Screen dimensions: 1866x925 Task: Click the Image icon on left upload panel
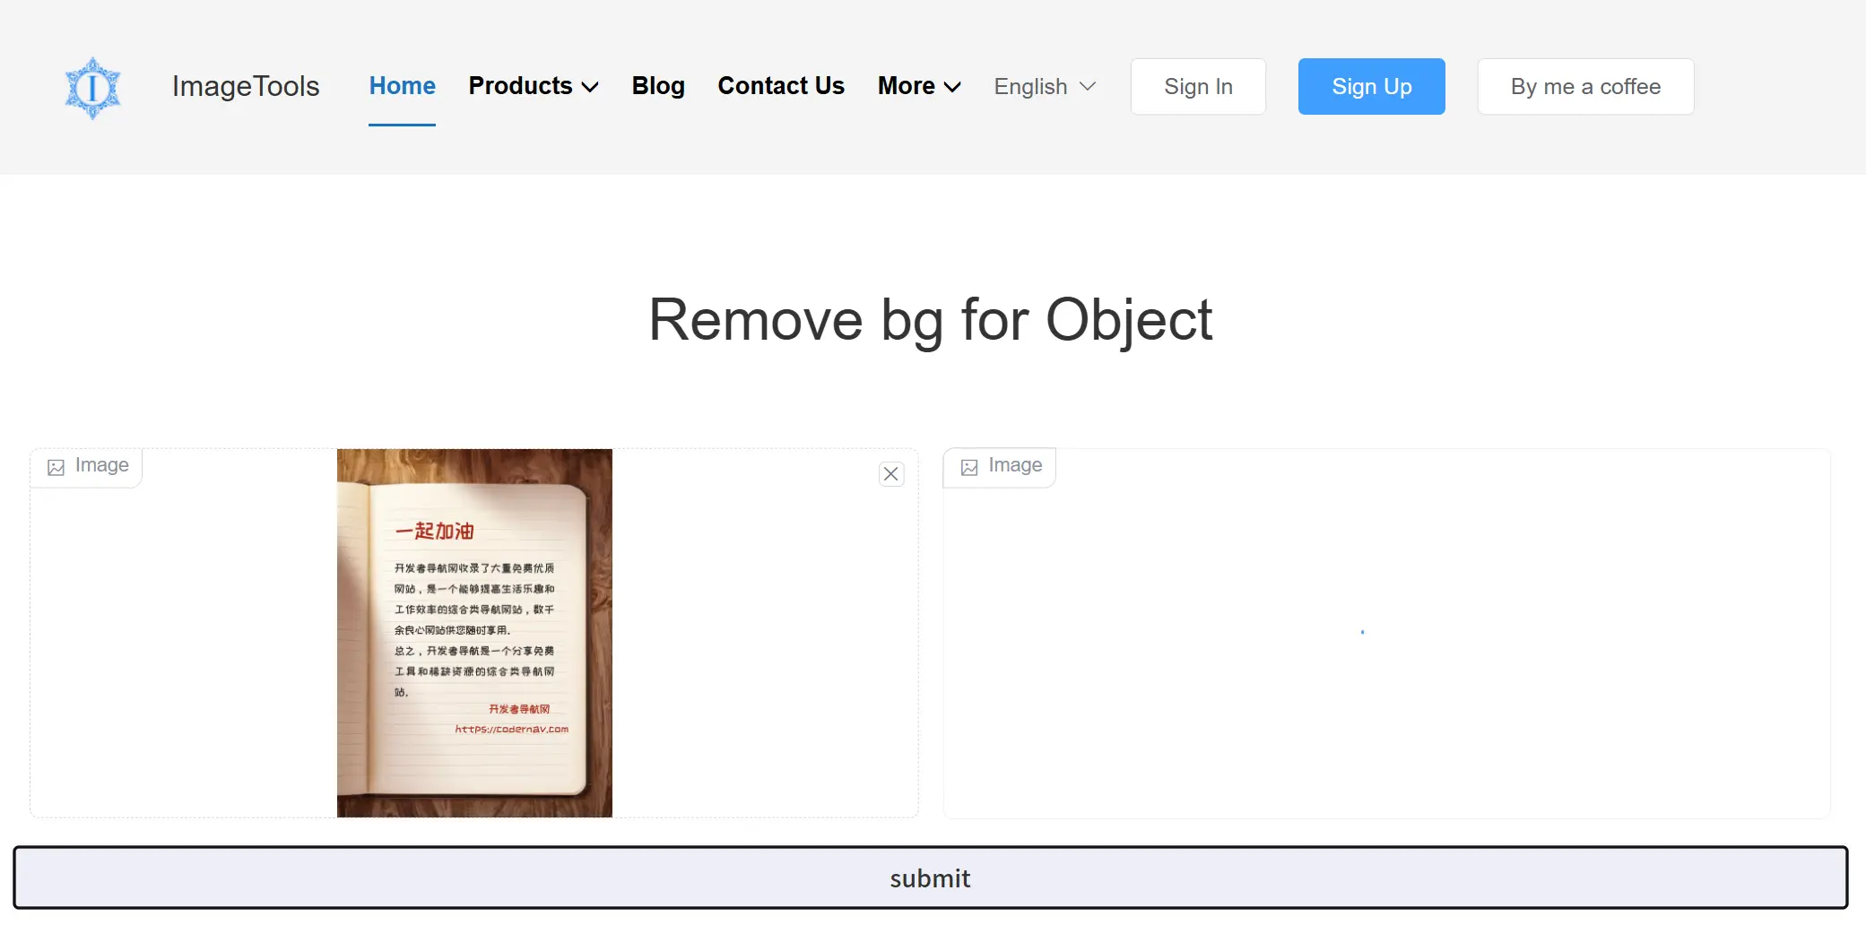tap(56, 467)
